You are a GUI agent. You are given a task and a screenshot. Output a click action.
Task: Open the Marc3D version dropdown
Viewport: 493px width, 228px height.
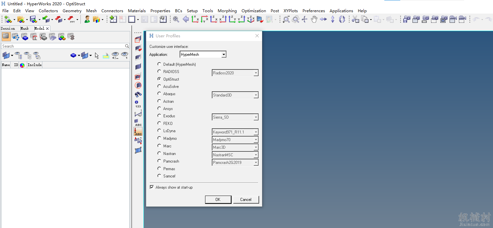235,147
